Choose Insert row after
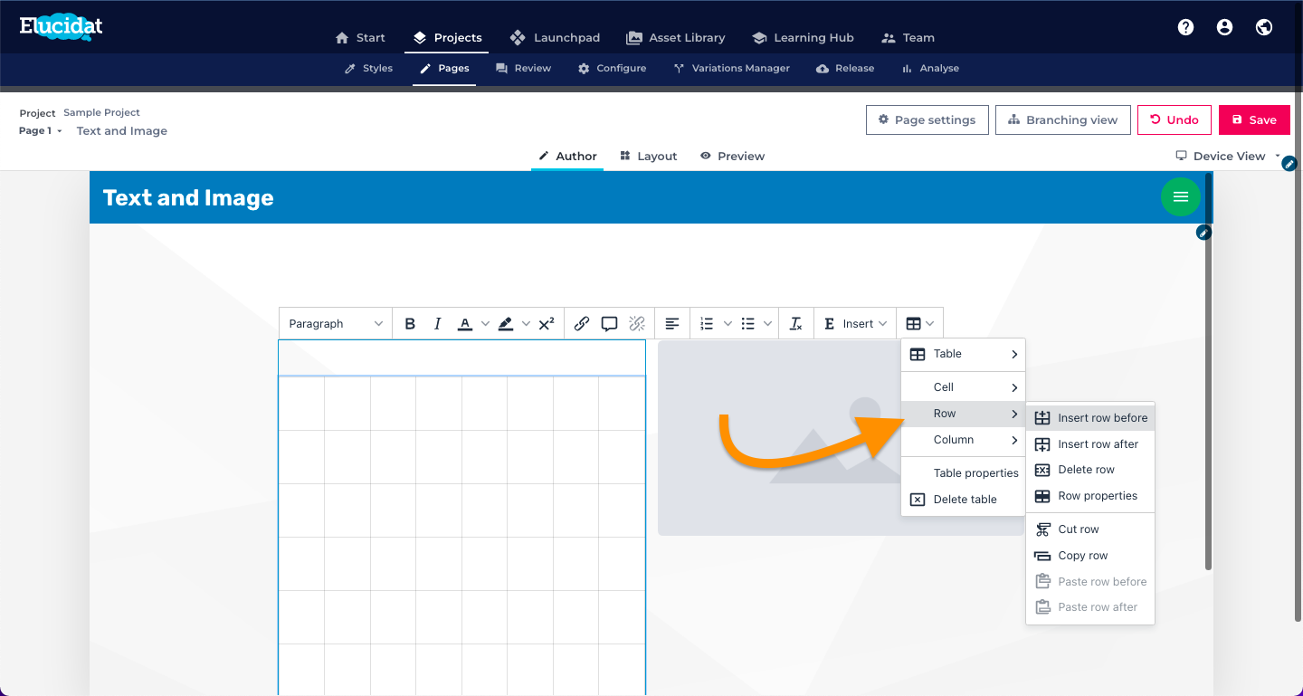Screen dimensions: 1303x696 click(1090, 444)
